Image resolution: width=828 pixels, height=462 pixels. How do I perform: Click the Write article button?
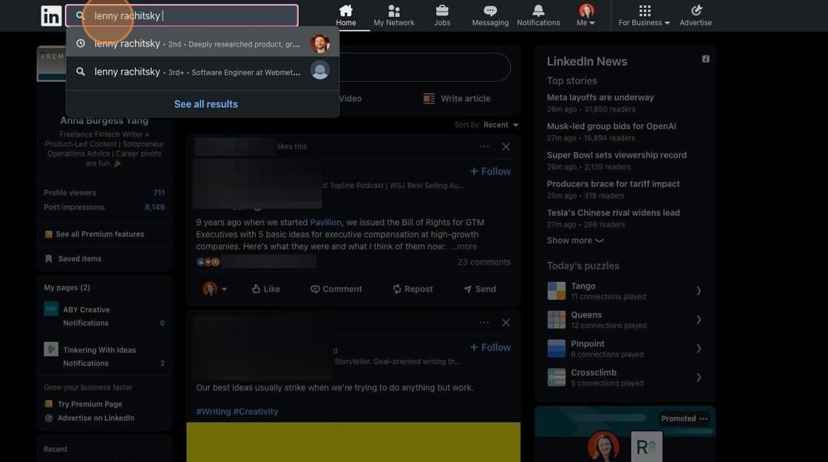pyautogui.click(x=458, y=99)
